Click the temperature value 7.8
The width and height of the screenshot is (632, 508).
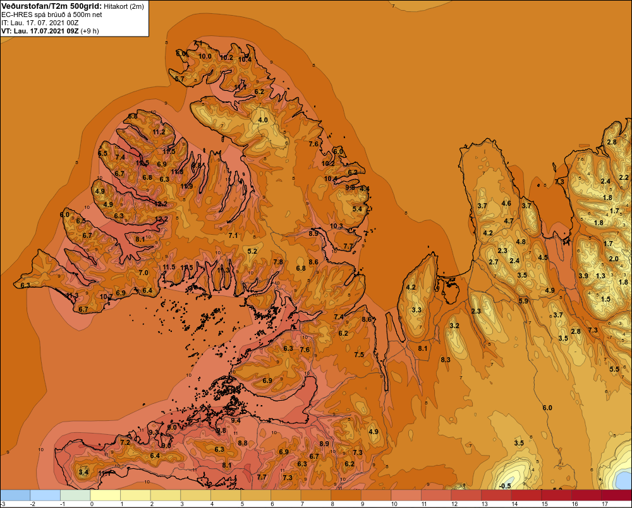(x=278, y=262)
